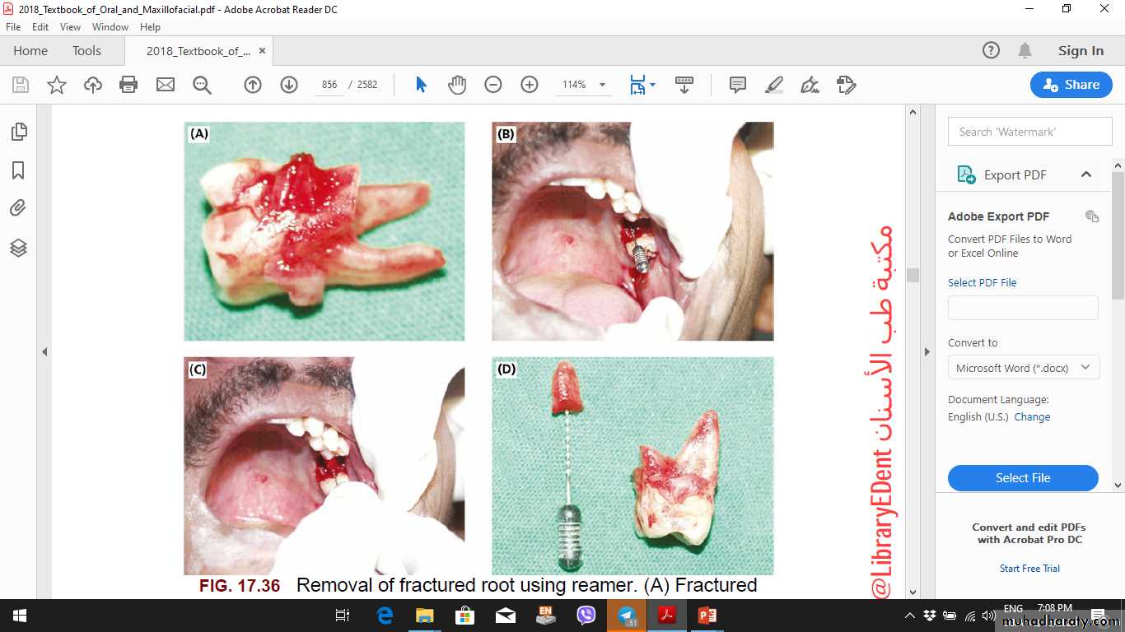Click the Print file icon
Image resolution: width=1125 pixels, height=632 pixels.
(x=128, y=85)
